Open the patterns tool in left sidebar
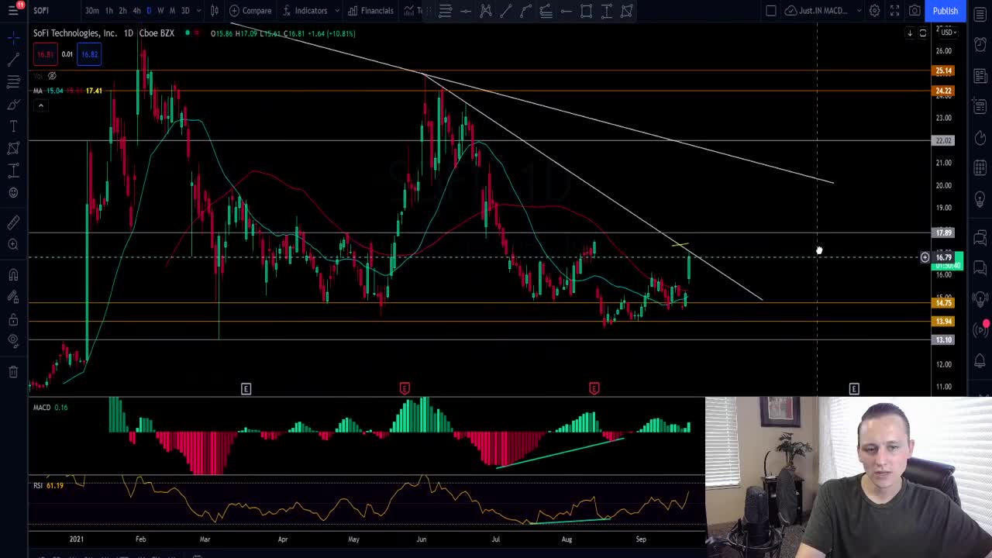This screenshot has width=992, height=558. [13, 148]
